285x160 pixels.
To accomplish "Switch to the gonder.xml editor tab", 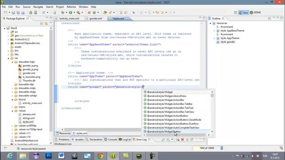I will [96, 19].
